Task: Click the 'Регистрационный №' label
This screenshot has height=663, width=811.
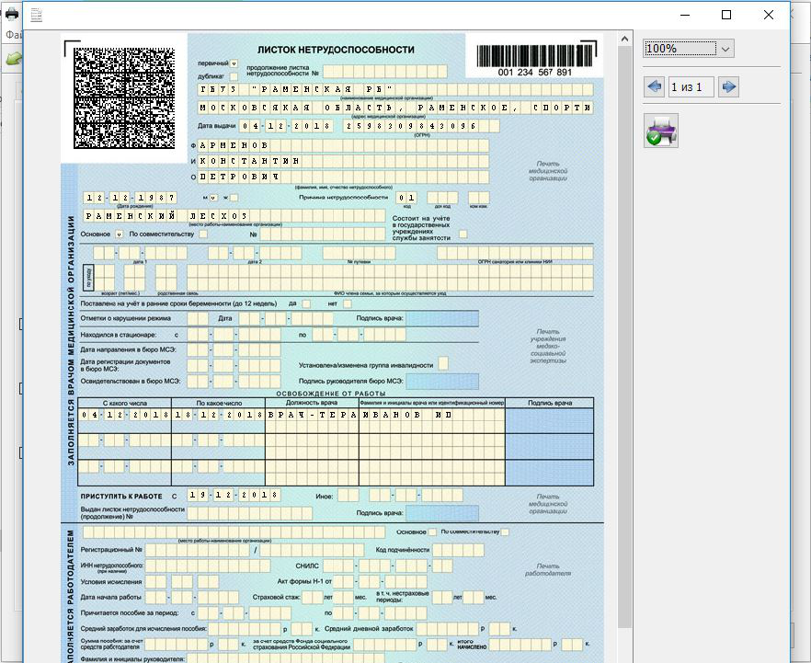Action: click(111, 550)
